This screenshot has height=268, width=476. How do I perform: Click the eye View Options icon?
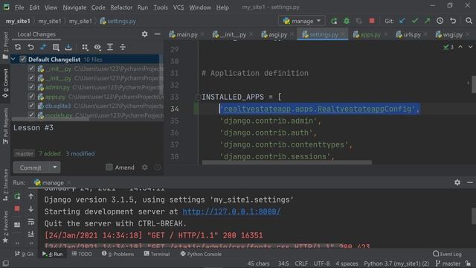97,47
